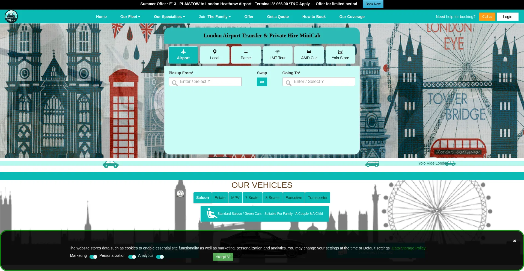This screenshot has height=271, width=524.
Task: Open the Yolo Store option
Action: point(340,55)
